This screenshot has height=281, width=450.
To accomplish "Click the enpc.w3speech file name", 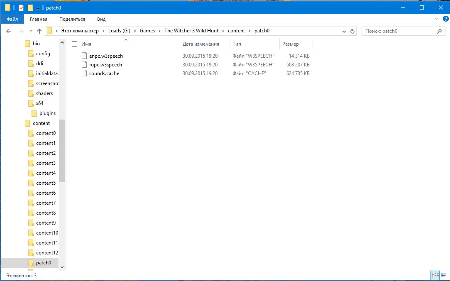I will [106, 56].
